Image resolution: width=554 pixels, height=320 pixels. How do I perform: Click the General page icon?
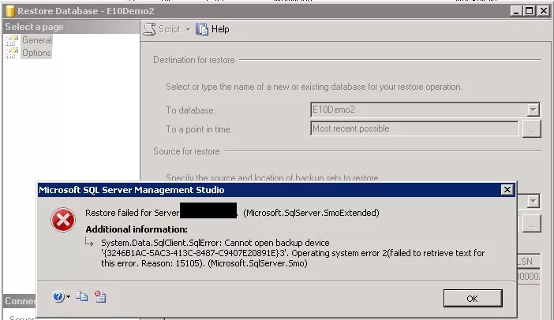[x=12, y=40]
